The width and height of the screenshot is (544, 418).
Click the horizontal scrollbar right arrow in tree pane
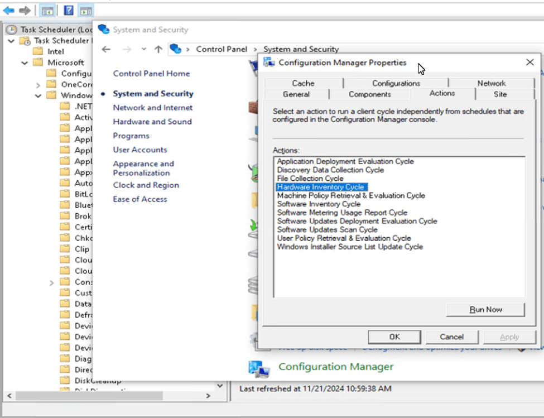[208, 396]
